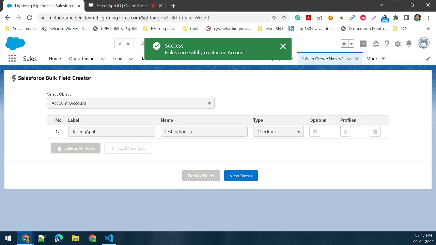The height and width of the screenshot is (245, 436).
Task: Edit the testingApril label input field
Action: point(111,131)
